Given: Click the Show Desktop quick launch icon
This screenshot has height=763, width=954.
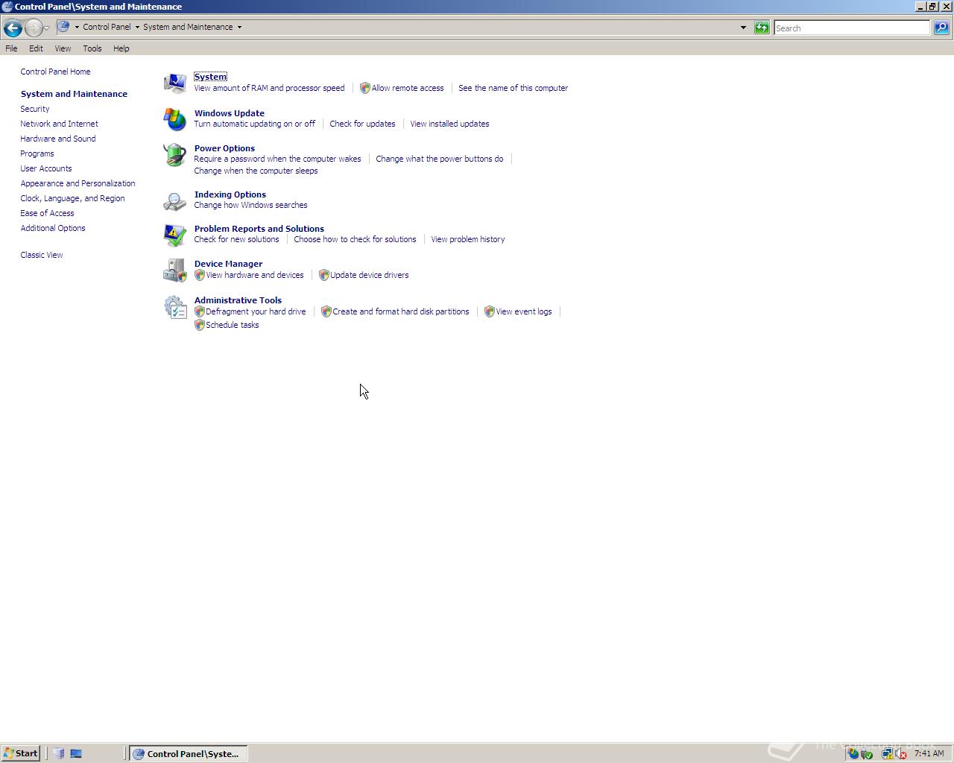Looking at the screenshot, I should [x=76, y=753].
